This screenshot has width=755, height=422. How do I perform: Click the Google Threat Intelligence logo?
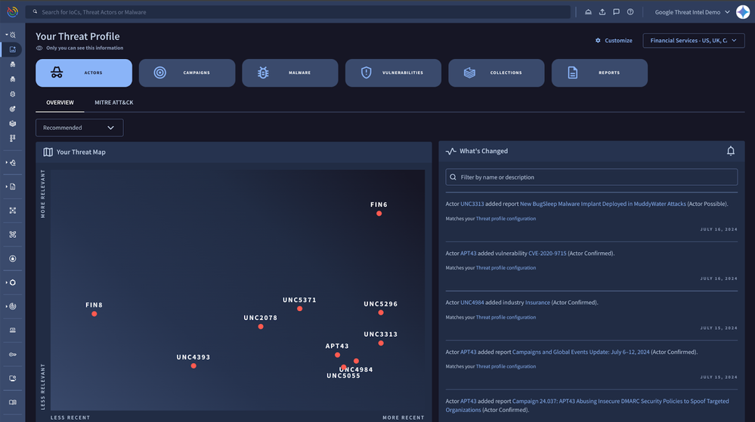pyautogui.click(x=13, y=11)
